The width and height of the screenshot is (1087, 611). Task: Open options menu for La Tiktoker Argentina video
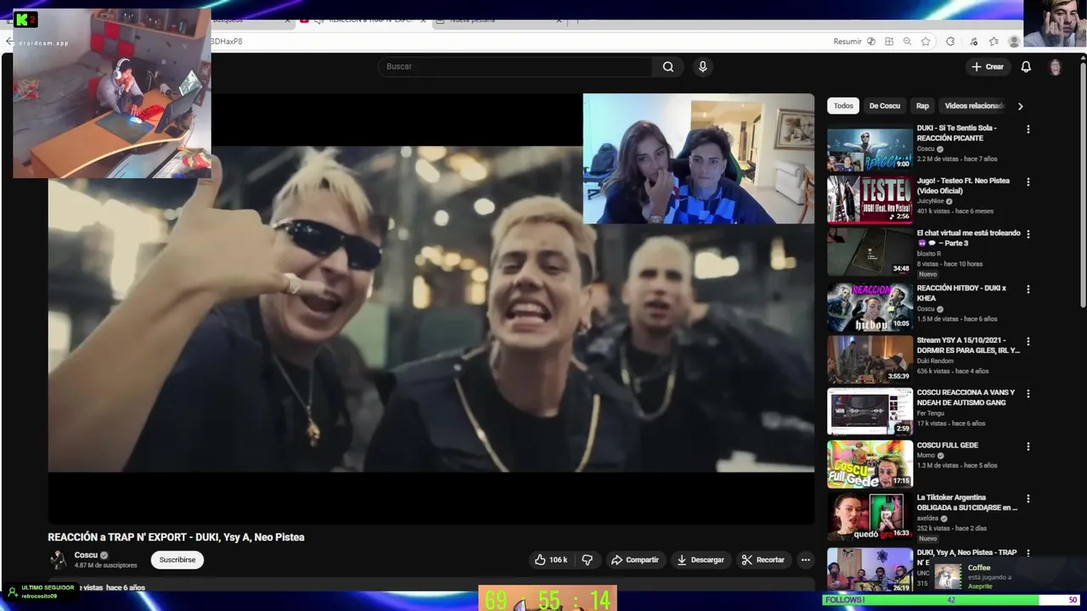tap(1028, 499)
